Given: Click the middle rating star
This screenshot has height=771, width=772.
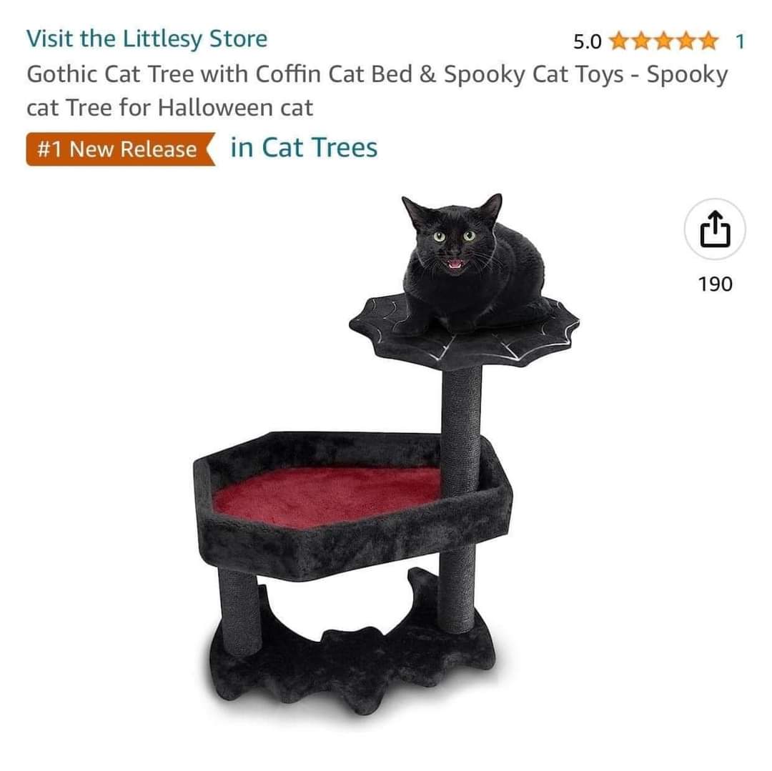Looking at the screenshot, I should (x=663, y=41).
